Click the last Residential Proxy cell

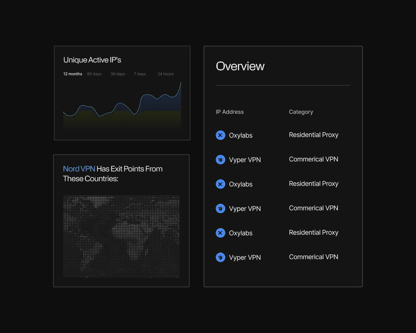(313, 233)
